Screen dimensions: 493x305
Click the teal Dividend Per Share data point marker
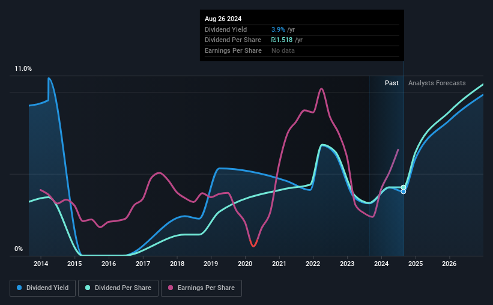tap(404, 187)
